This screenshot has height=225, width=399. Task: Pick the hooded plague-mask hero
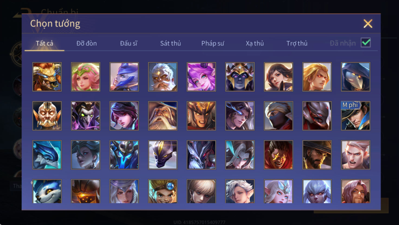click(356, 77)
